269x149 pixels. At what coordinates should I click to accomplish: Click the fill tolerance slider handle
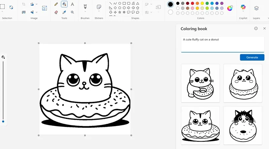pos(3,122)
